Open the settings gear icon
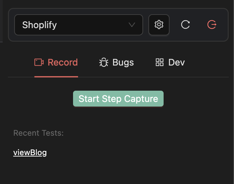The width and height of the screenshot is (234, 184). click(159, 25)
